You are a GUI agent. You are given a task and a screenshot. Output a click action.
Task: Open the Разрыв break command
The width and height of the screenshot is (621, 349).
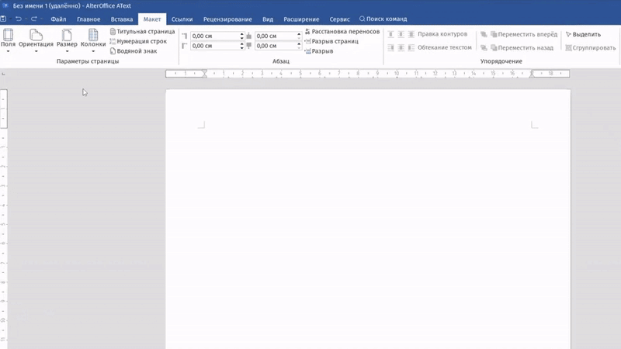319,51
